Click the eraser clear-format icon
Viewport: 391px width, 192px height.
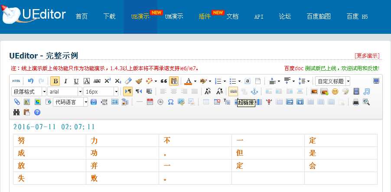128,81
